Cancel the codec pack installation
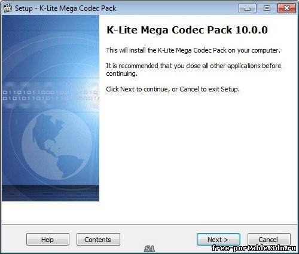299x254 pixels. click(269, 240)
